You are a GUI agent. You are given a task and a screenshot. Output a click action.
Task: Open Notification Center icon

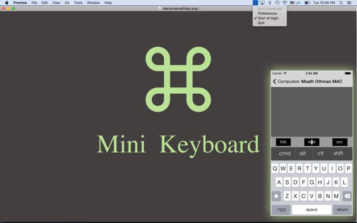pos(349,3)
